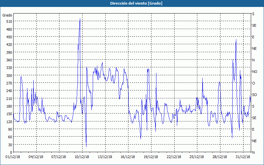Click the 450 value on the y-axis
This screenshot has height=165, width=264.
tap(9, 37)
